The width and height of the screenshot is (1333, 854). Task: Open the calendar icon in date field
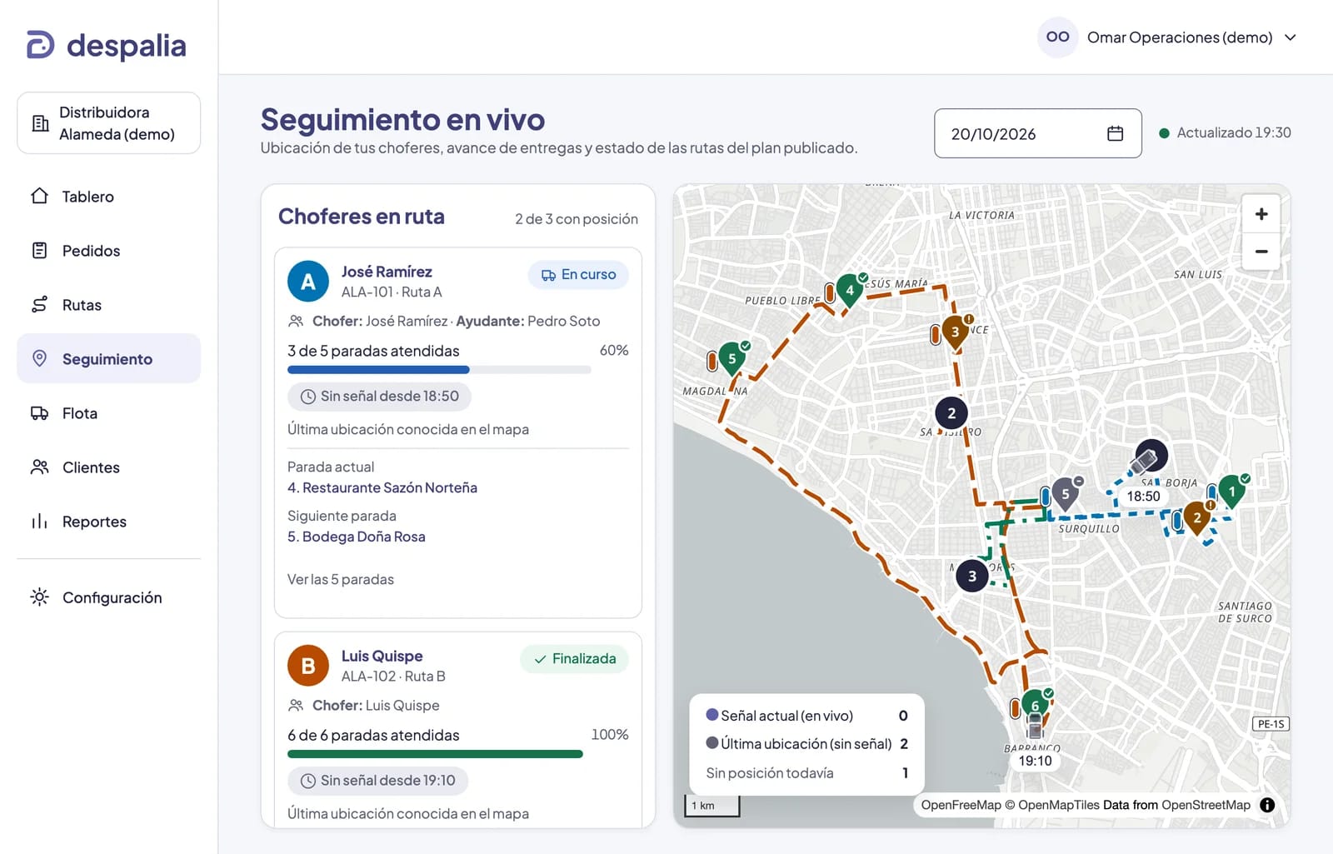1116,133
